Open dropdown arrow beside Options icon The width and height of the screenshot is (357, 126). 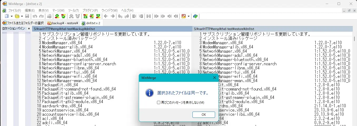point(189,16)
